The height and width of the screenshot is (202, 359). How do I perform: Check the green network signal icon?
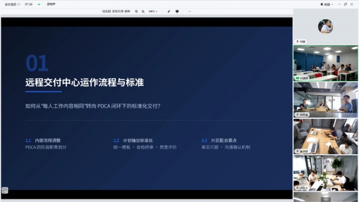point(39,4)
